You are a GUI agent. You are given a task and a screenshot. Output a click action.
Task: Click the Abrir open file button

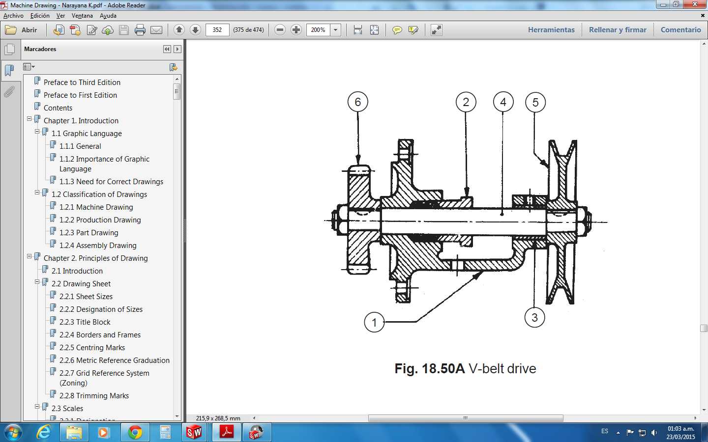click(x=21, y=30)
